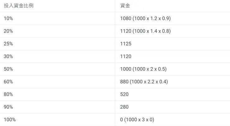Select the 60% cell
This screenshot has width=230, height=126.
click(x=8, y=82)
